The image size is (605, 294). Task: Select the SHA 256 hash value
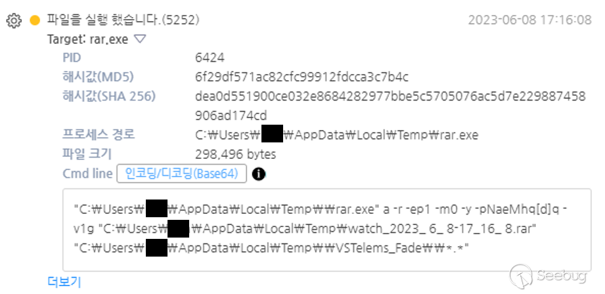pos(390,106)
